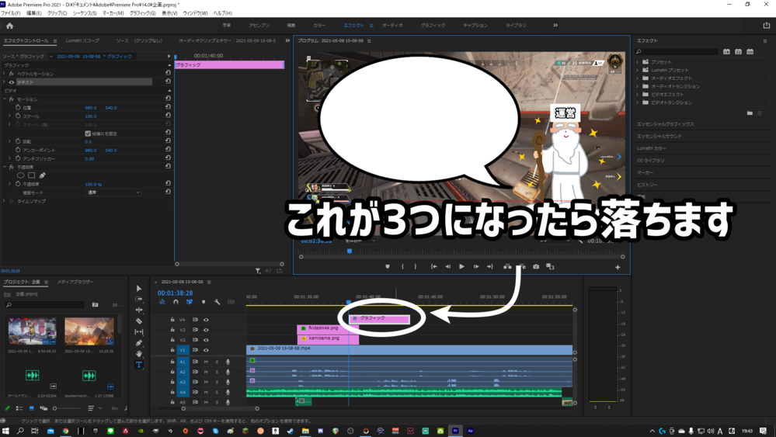The width and height of the screenshot is (776, 437).
Task: Open Button Editor plus in Program monitor
Action: coord(618,268)
